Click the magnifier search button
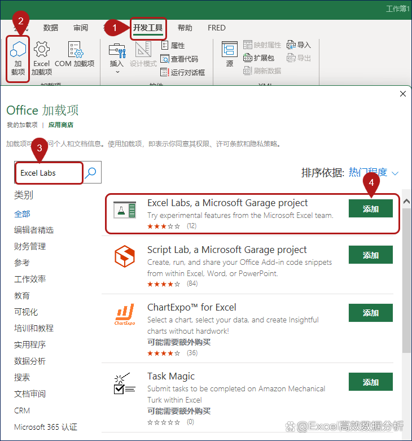This screenshot has width=412, height=441. 90,173
